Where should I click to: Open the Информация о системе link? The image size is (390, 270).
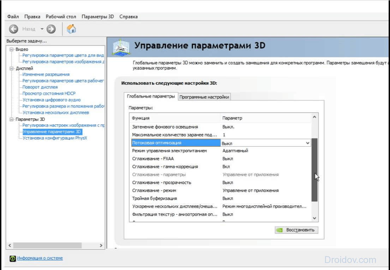pos(40,258)
